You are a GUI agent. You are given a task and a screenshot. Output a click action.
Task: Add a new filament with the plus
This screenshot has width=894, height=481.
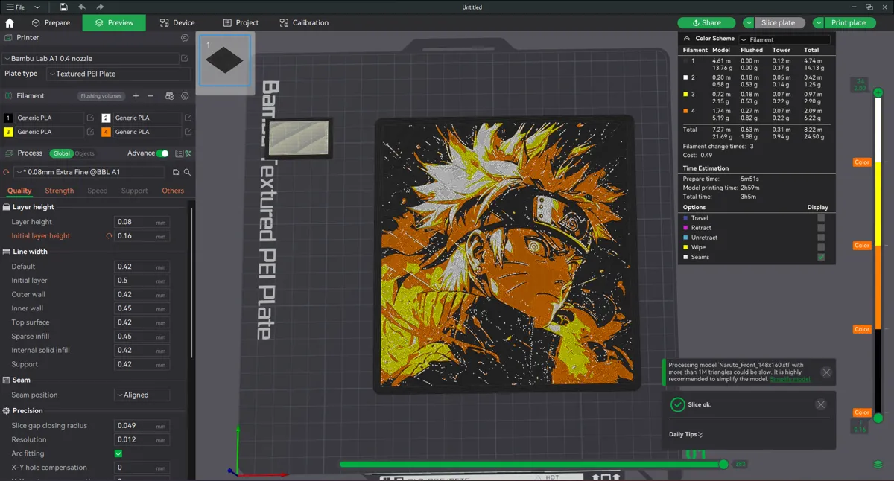[x=136, y=96]
